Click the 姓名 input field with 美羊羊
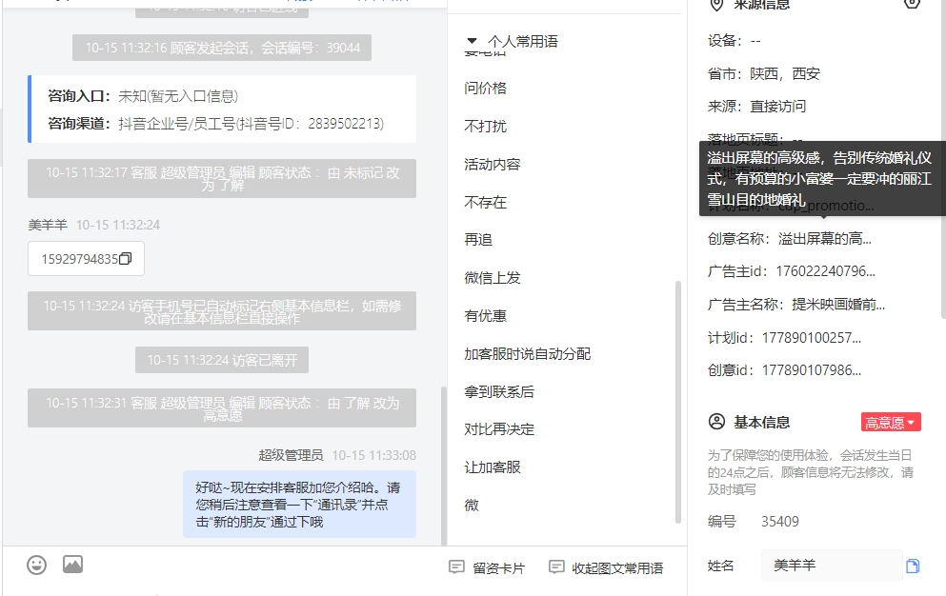The width and height of the screenshot is (946, 596). click(832, 566)
